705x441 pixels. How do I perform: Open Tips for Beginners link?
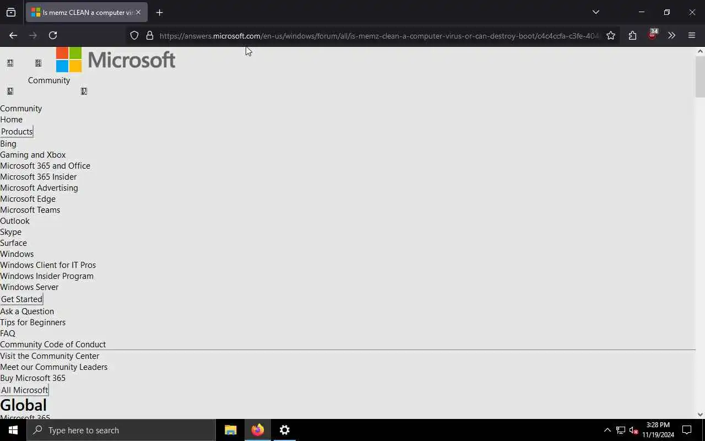coord(32,322)
